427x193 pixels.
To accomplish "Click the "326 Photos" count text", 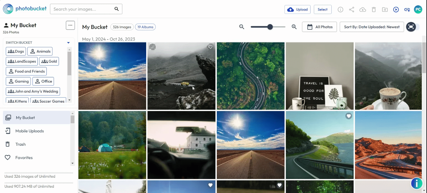I will tap(11, 32).
